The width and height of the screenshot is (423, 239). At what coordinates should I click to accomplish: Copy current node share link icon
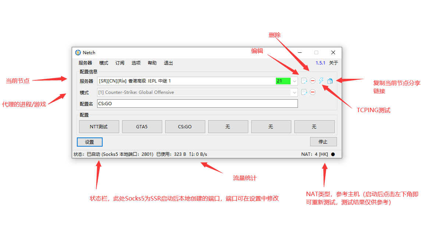(330, 81)
